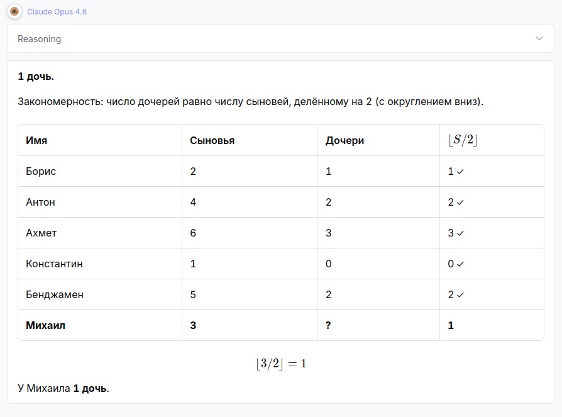This screenshot has width=562, height=417.
Task: Click the Claude avatar icon
Action: (x=14, y=11)
